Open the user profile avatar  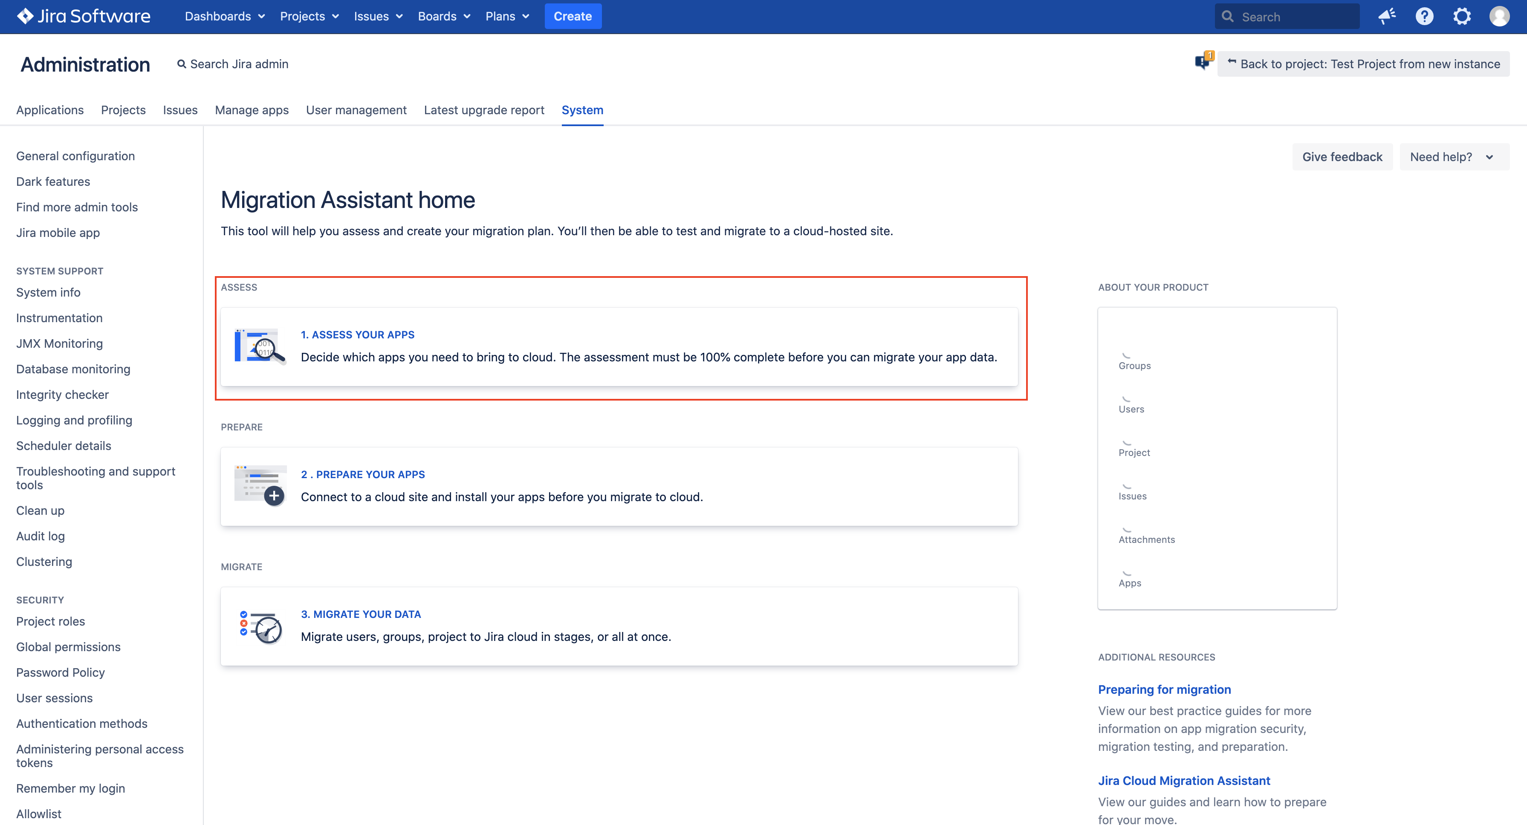[x=1499, y=16]
